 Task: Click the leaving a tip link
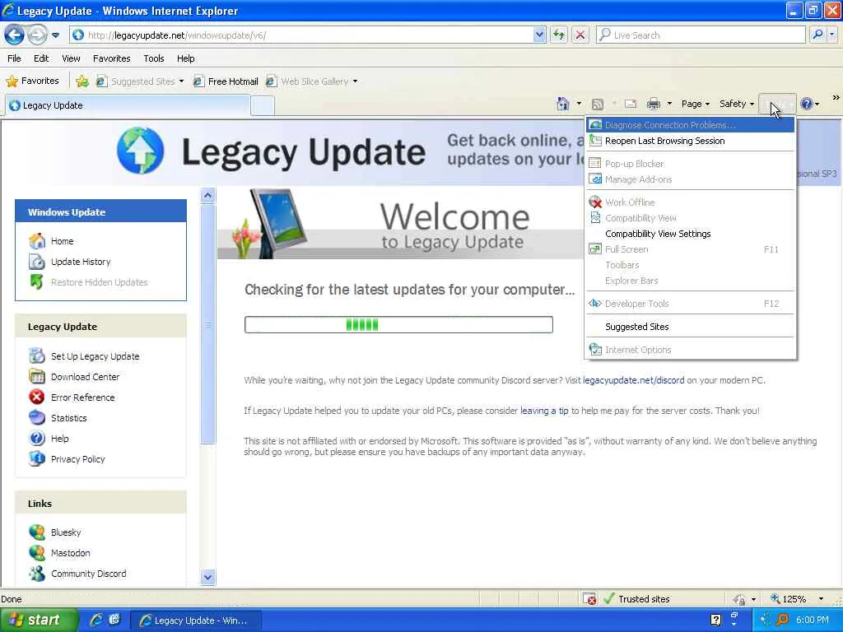pos(544,411)
